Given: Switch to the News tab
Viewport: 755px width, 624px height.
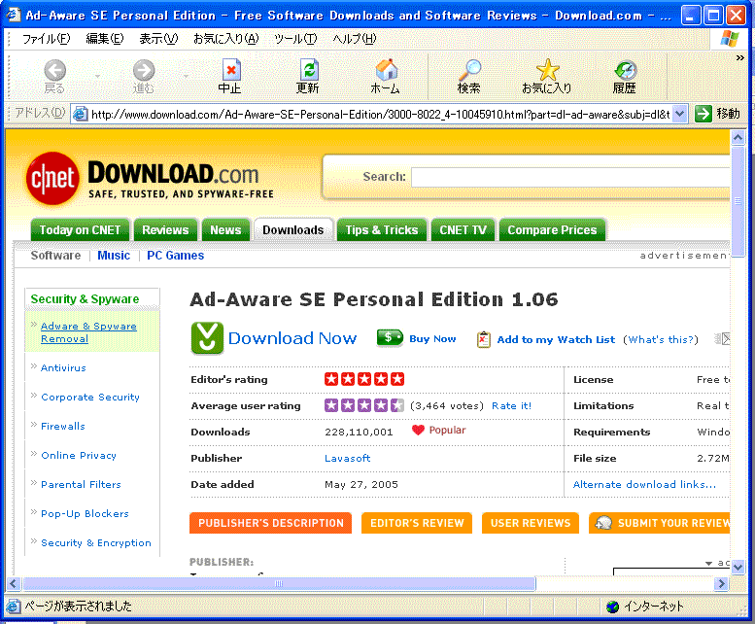Looking at the screenshot, I should [225, 229].
